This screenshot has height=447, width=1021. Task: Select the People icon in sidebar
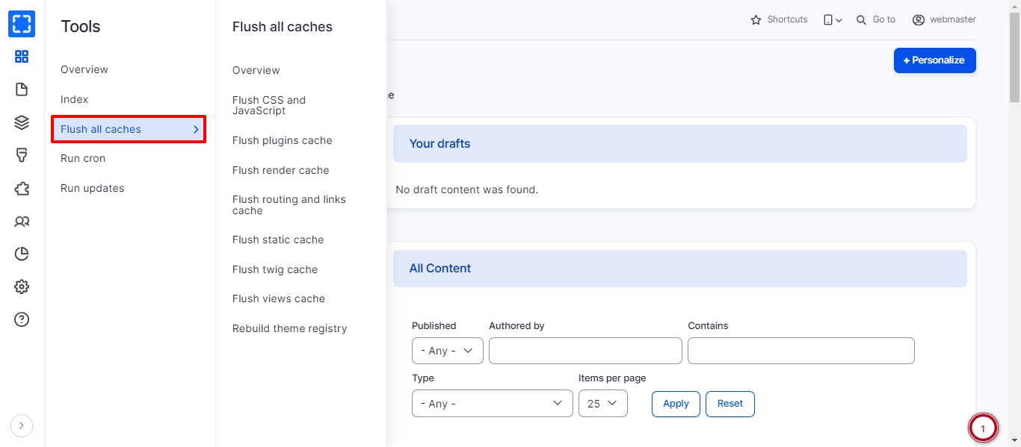[x=22, y=222]
